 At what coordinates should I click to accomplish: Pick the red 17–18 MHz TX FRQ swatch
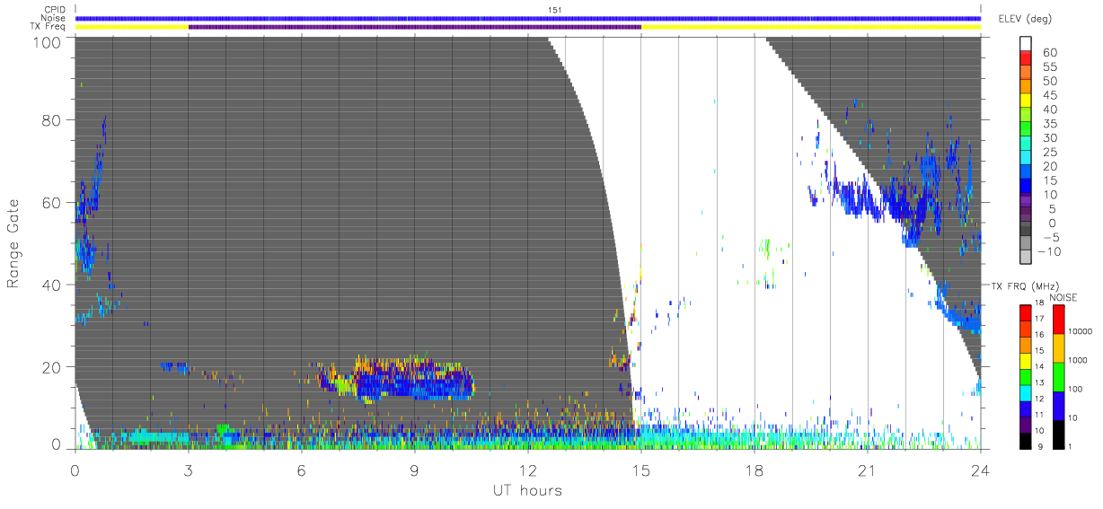point(1026,313)
